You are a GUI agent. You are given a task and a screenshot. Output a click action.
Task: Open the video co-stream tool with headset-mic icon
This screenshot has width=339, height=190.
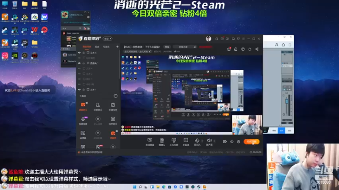click(x=83, y=121)
